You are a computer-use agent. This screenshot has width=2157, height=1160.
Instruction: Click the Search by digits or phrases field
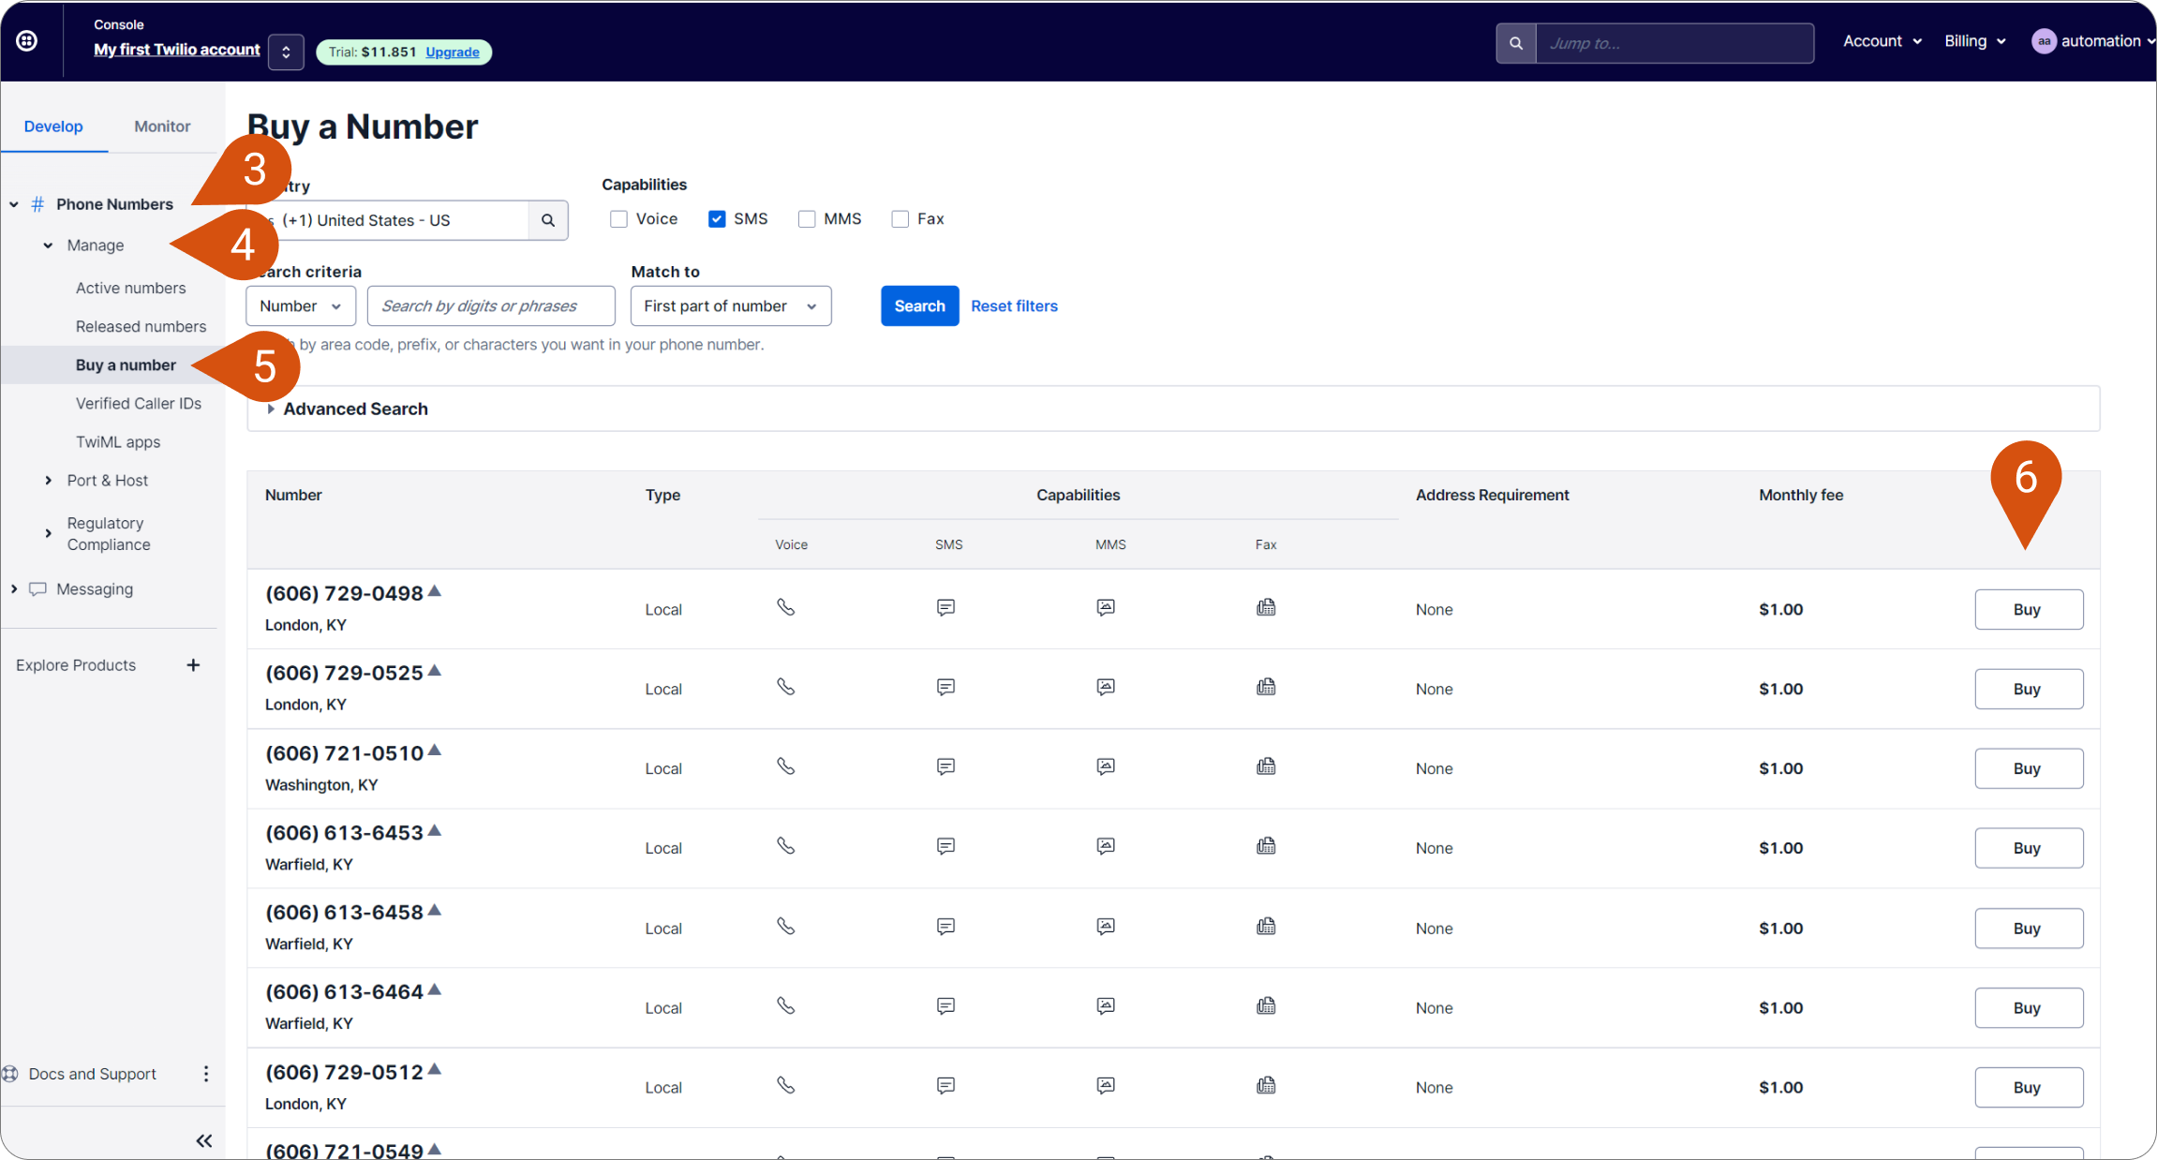coord(491,306)
